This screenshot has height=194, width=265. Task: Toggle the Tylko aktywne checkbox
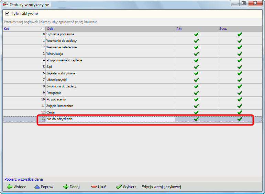click(7, 13)
